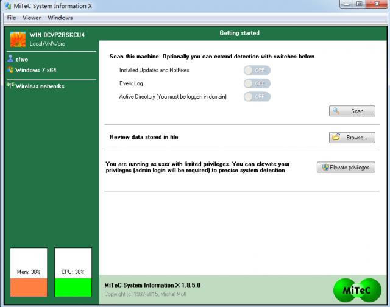Image resolution: width=390 pixels, height=307 pixels.
Task: Open the Windows menu
Action: click(x=60, y=18)
